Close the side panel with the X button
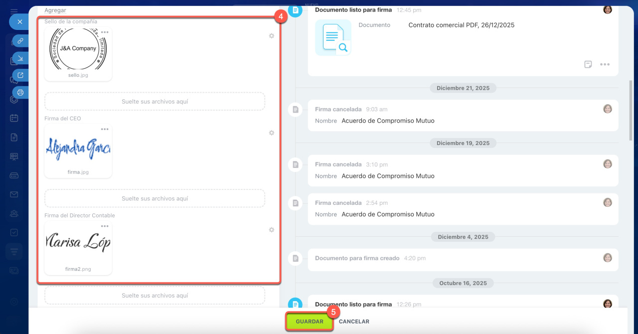The width and height of the screenshot is (638, 334). (20, 22)
